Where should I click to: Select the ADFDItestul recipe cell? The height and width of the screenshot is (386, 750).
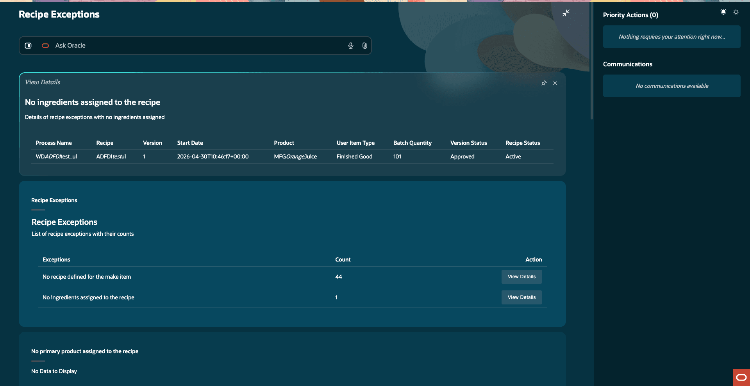click(111, 157)
